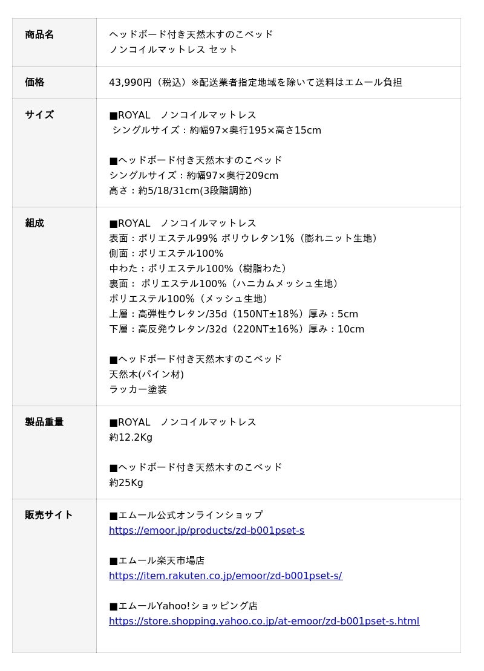Image resolution: width=484 pixels, height=671 pixels.
Task: Click the サイズ row header cell
Action: (x=54, y=153)
